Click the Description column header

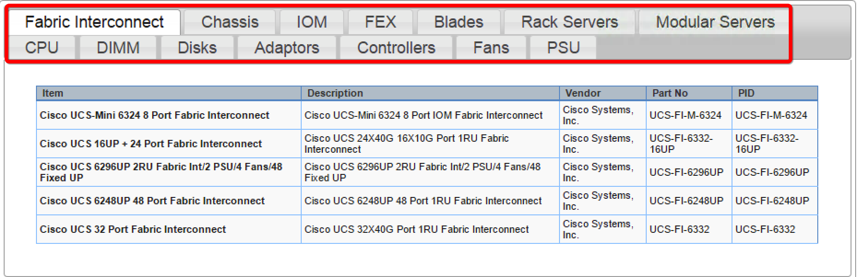coord(430,93)
